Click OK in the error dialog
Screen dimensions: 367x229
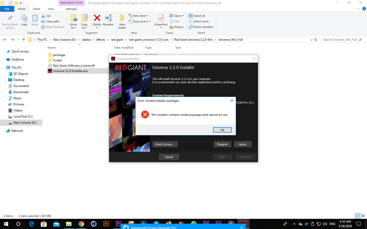[x=222, y=130]
